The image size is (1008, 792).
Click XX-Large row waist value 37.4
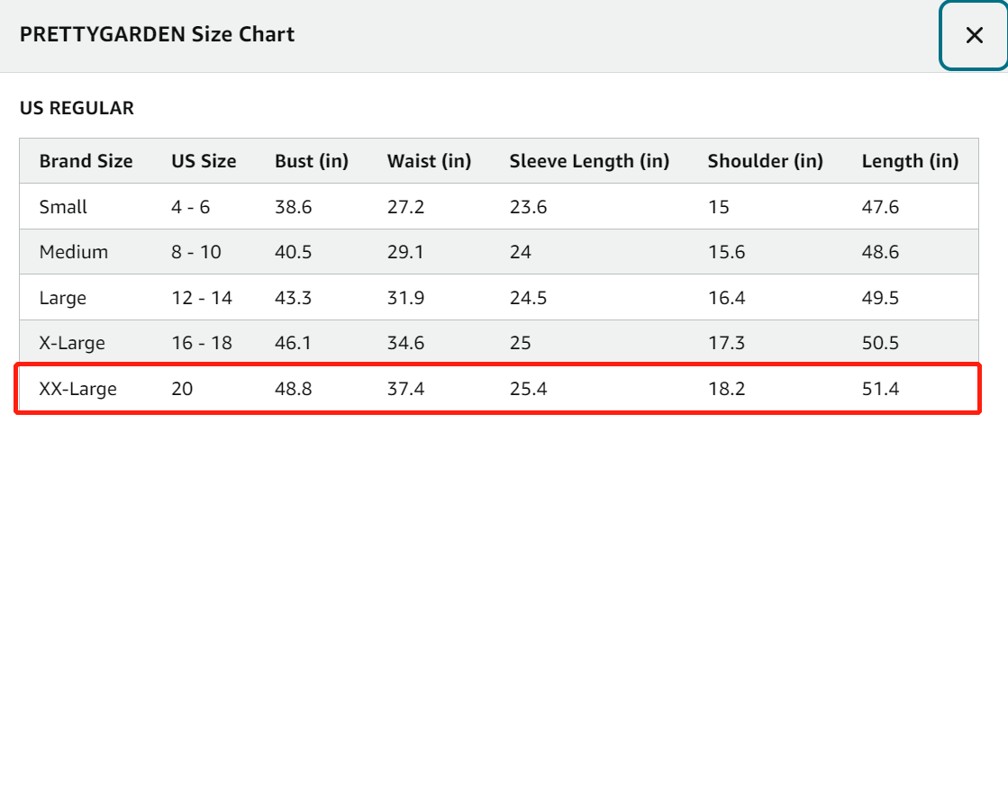coord(405,390)
